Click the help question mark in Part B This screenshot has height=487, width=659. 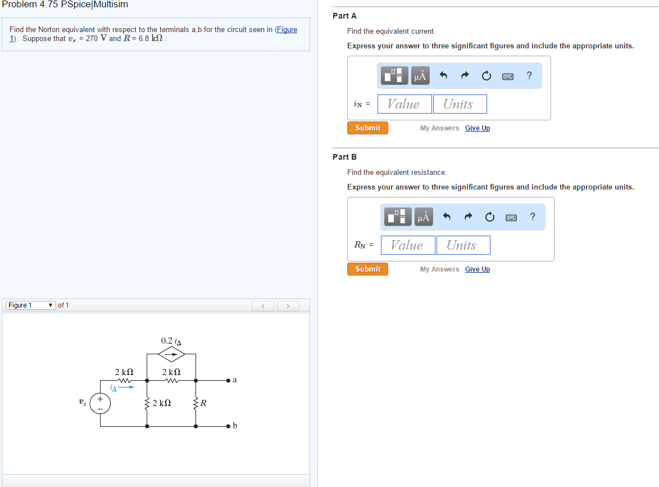tap(532, 217)
